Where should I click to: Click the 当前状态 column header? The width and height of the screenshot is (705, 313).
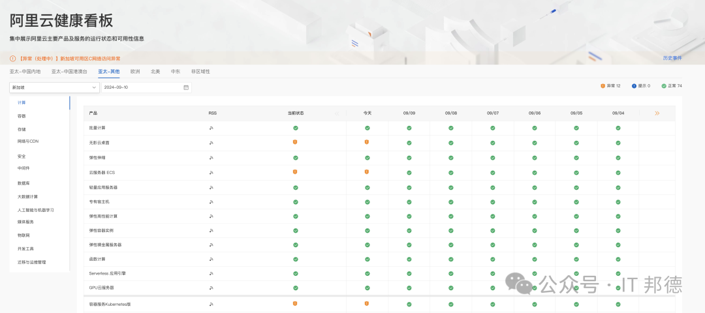(x=296, y=113)
